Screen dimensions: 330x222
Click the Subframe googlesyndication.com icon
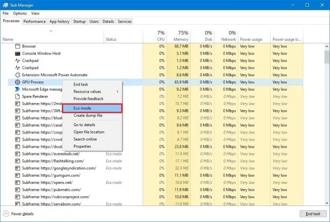(x=18, y=168)
